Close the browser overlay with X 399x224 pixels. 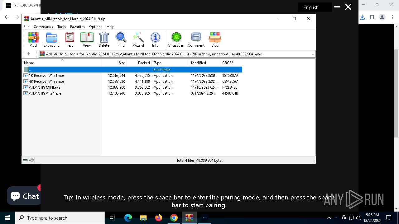tap(348, 7)
